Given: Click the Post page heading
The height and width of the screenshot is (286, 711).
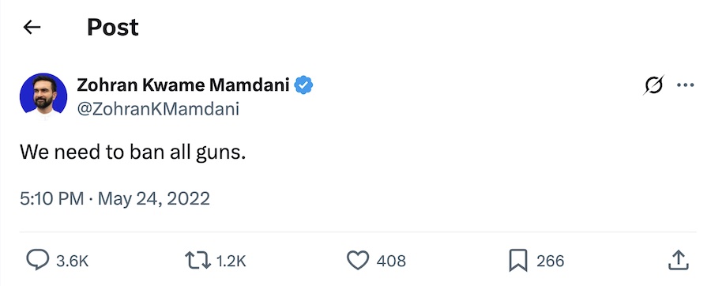Looking at the screenshot, I should point(113,27).
